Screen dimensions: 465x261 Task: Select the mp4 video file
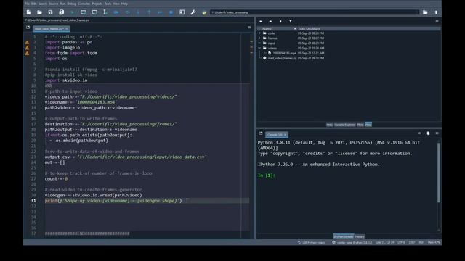coord(284,53)
